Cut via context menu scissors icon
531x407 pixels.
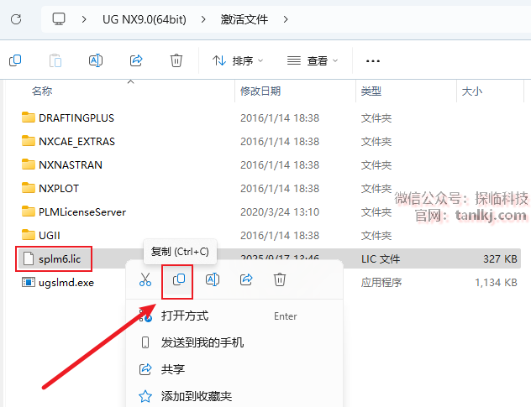[145, 279]
